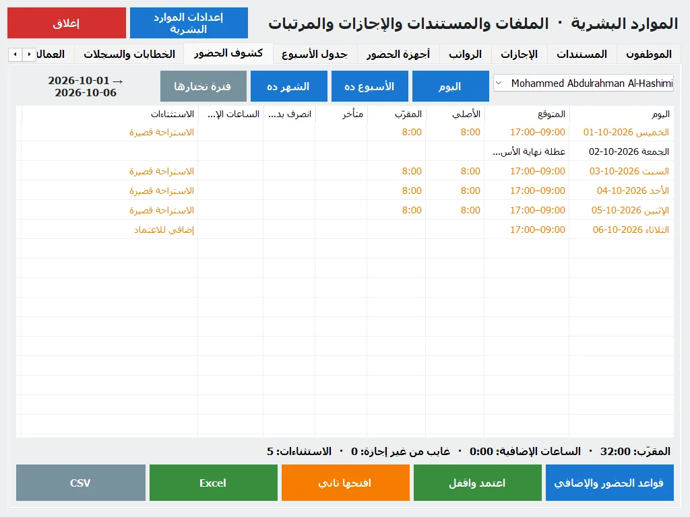
Task: Select the row السبت 03-10-2026
Action: 345,171
